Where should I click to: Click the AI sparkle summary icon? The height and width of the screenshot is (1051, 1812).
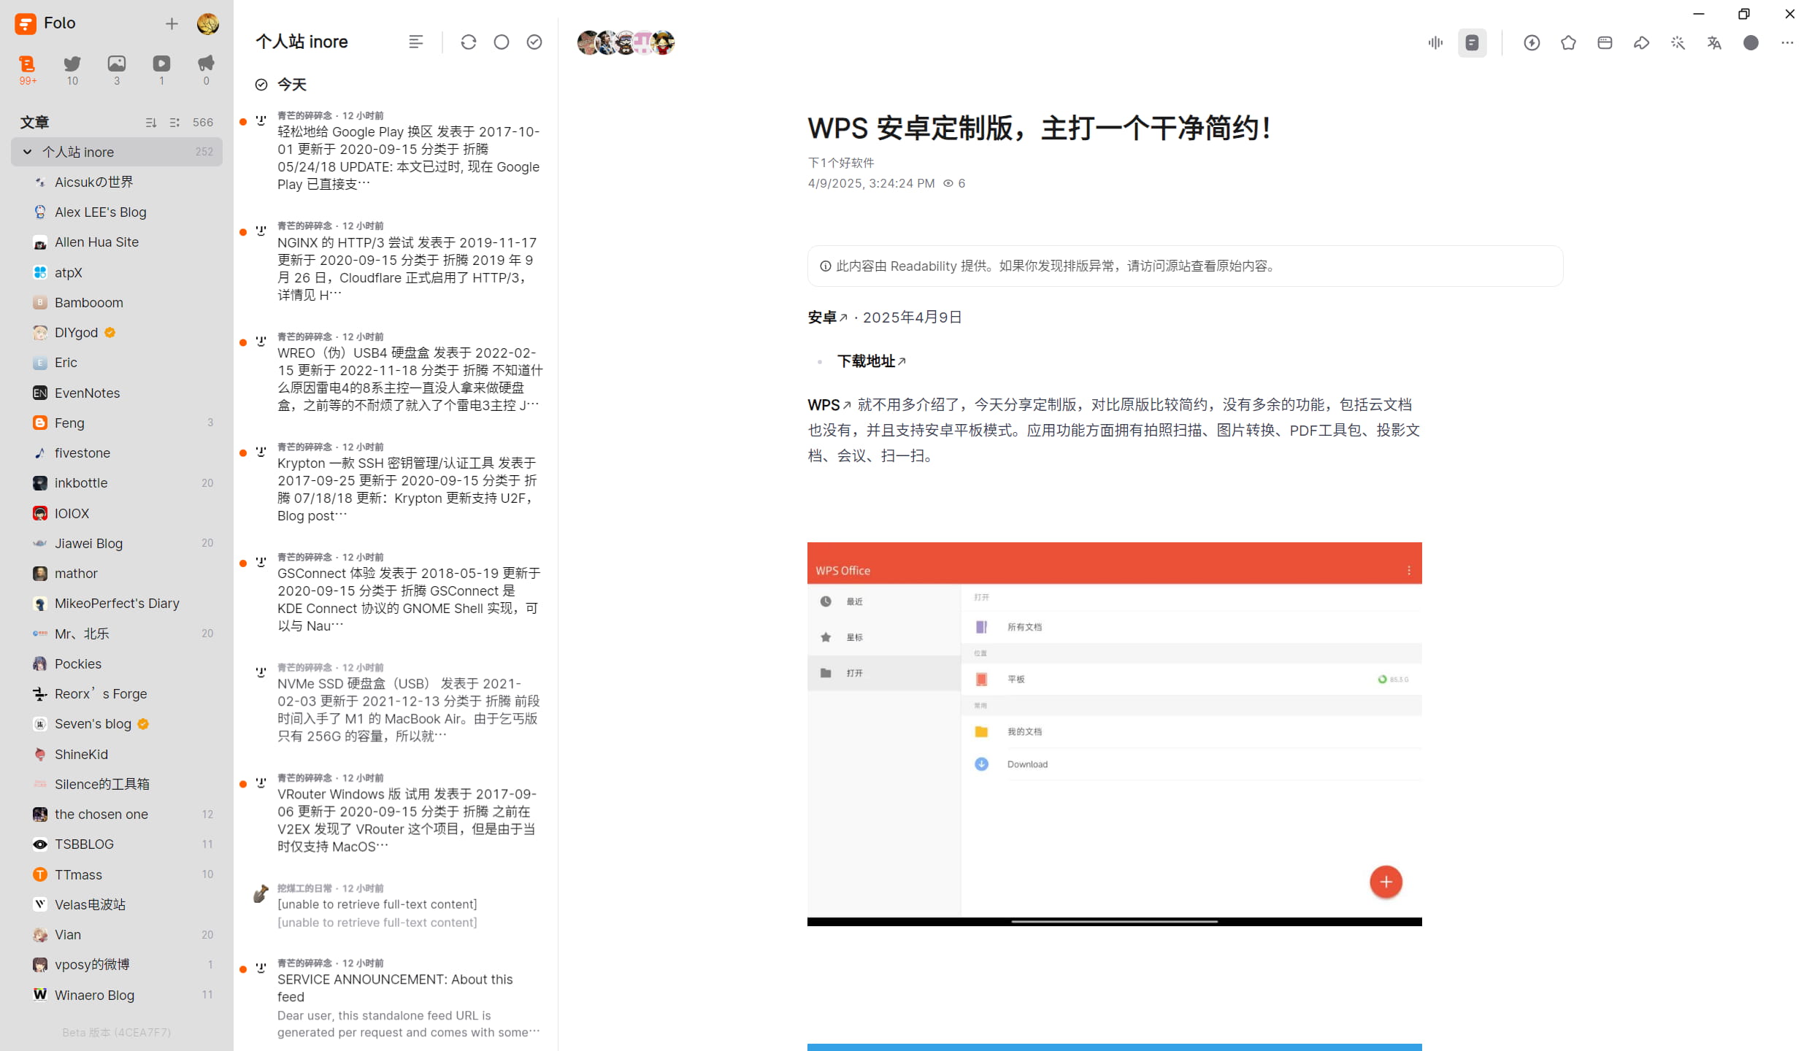coord(1678,43)
